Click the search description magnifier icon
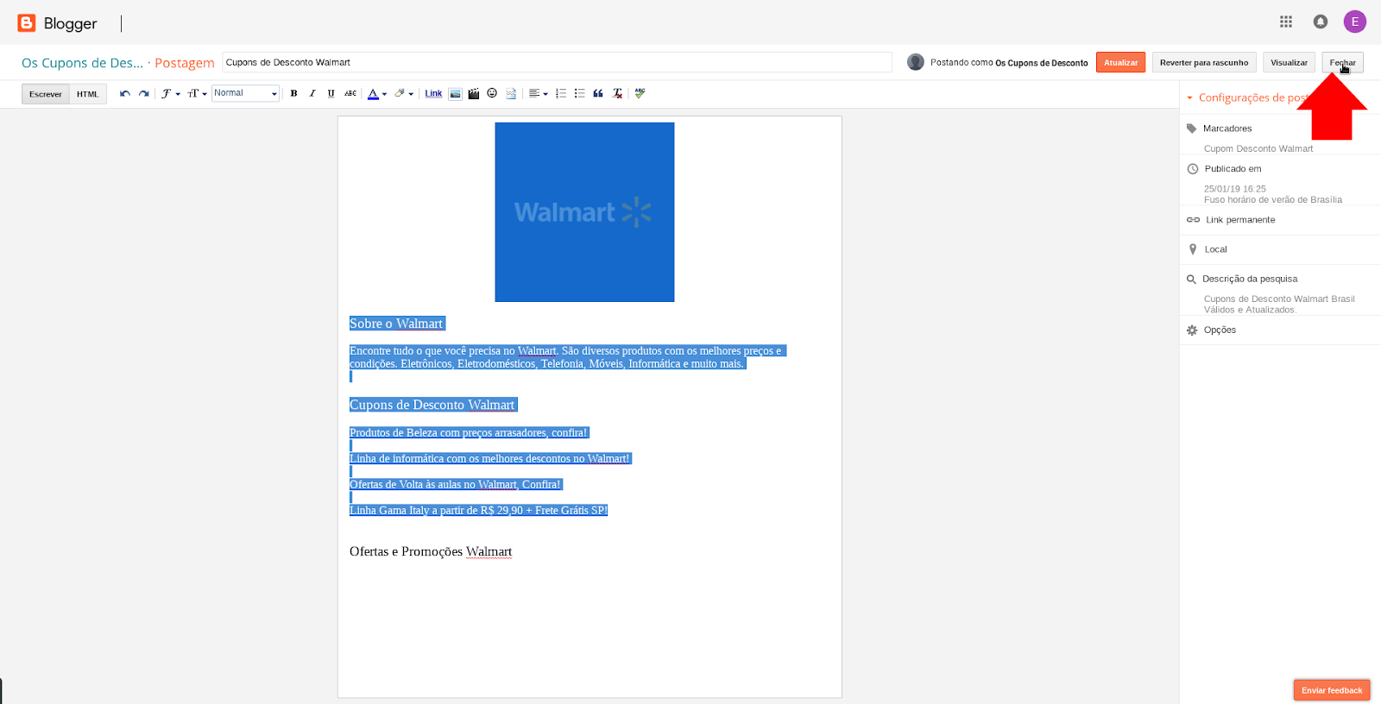Screen dimensions: 1381x704 [1191, 279]
